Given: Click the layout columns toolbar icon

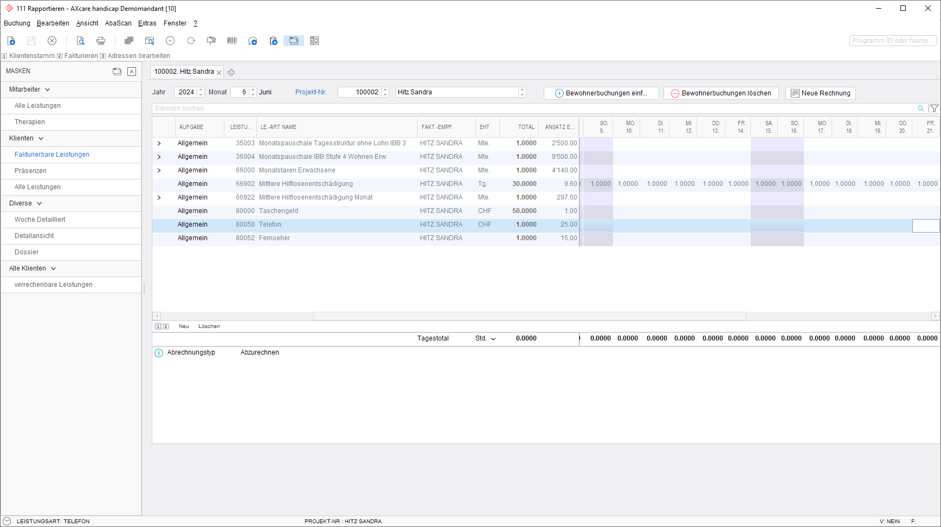Looking at the screenshot, I should tap(314, 41).
